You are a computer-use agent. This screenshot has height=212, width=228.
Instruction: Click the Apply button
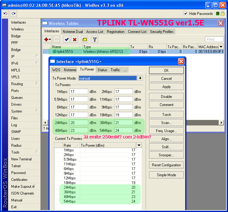point(166,87)
